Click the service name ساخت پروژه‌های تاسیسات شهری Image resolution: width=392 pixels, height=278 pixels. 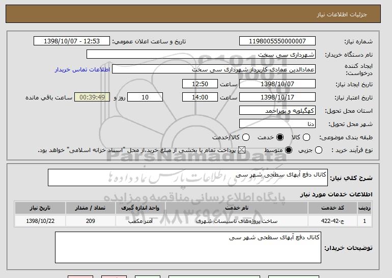pyautogui.click(x=237, y=221)
